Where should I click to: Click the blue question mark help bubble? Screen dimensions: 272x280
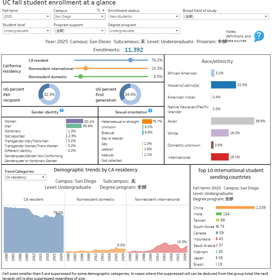[259, 36]
